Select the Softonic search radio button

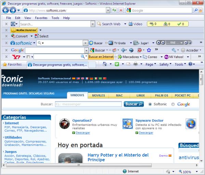coord(150,104)
